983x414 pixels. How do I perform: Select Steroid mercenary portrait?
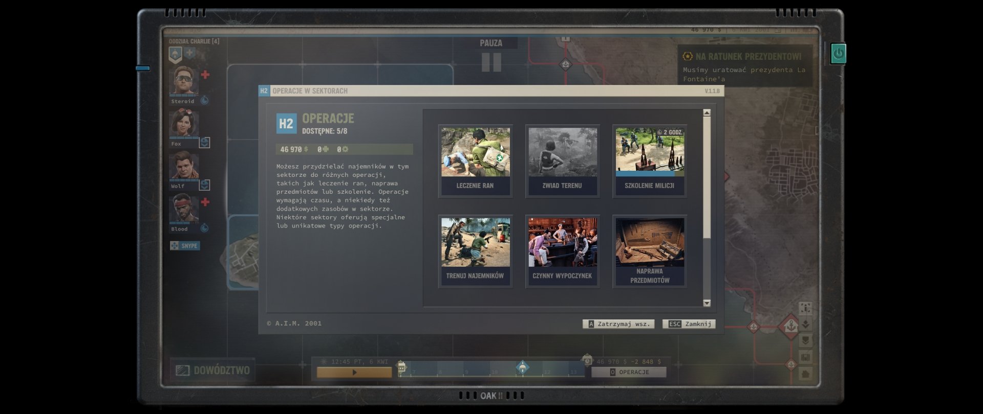[x=184, y=80]
